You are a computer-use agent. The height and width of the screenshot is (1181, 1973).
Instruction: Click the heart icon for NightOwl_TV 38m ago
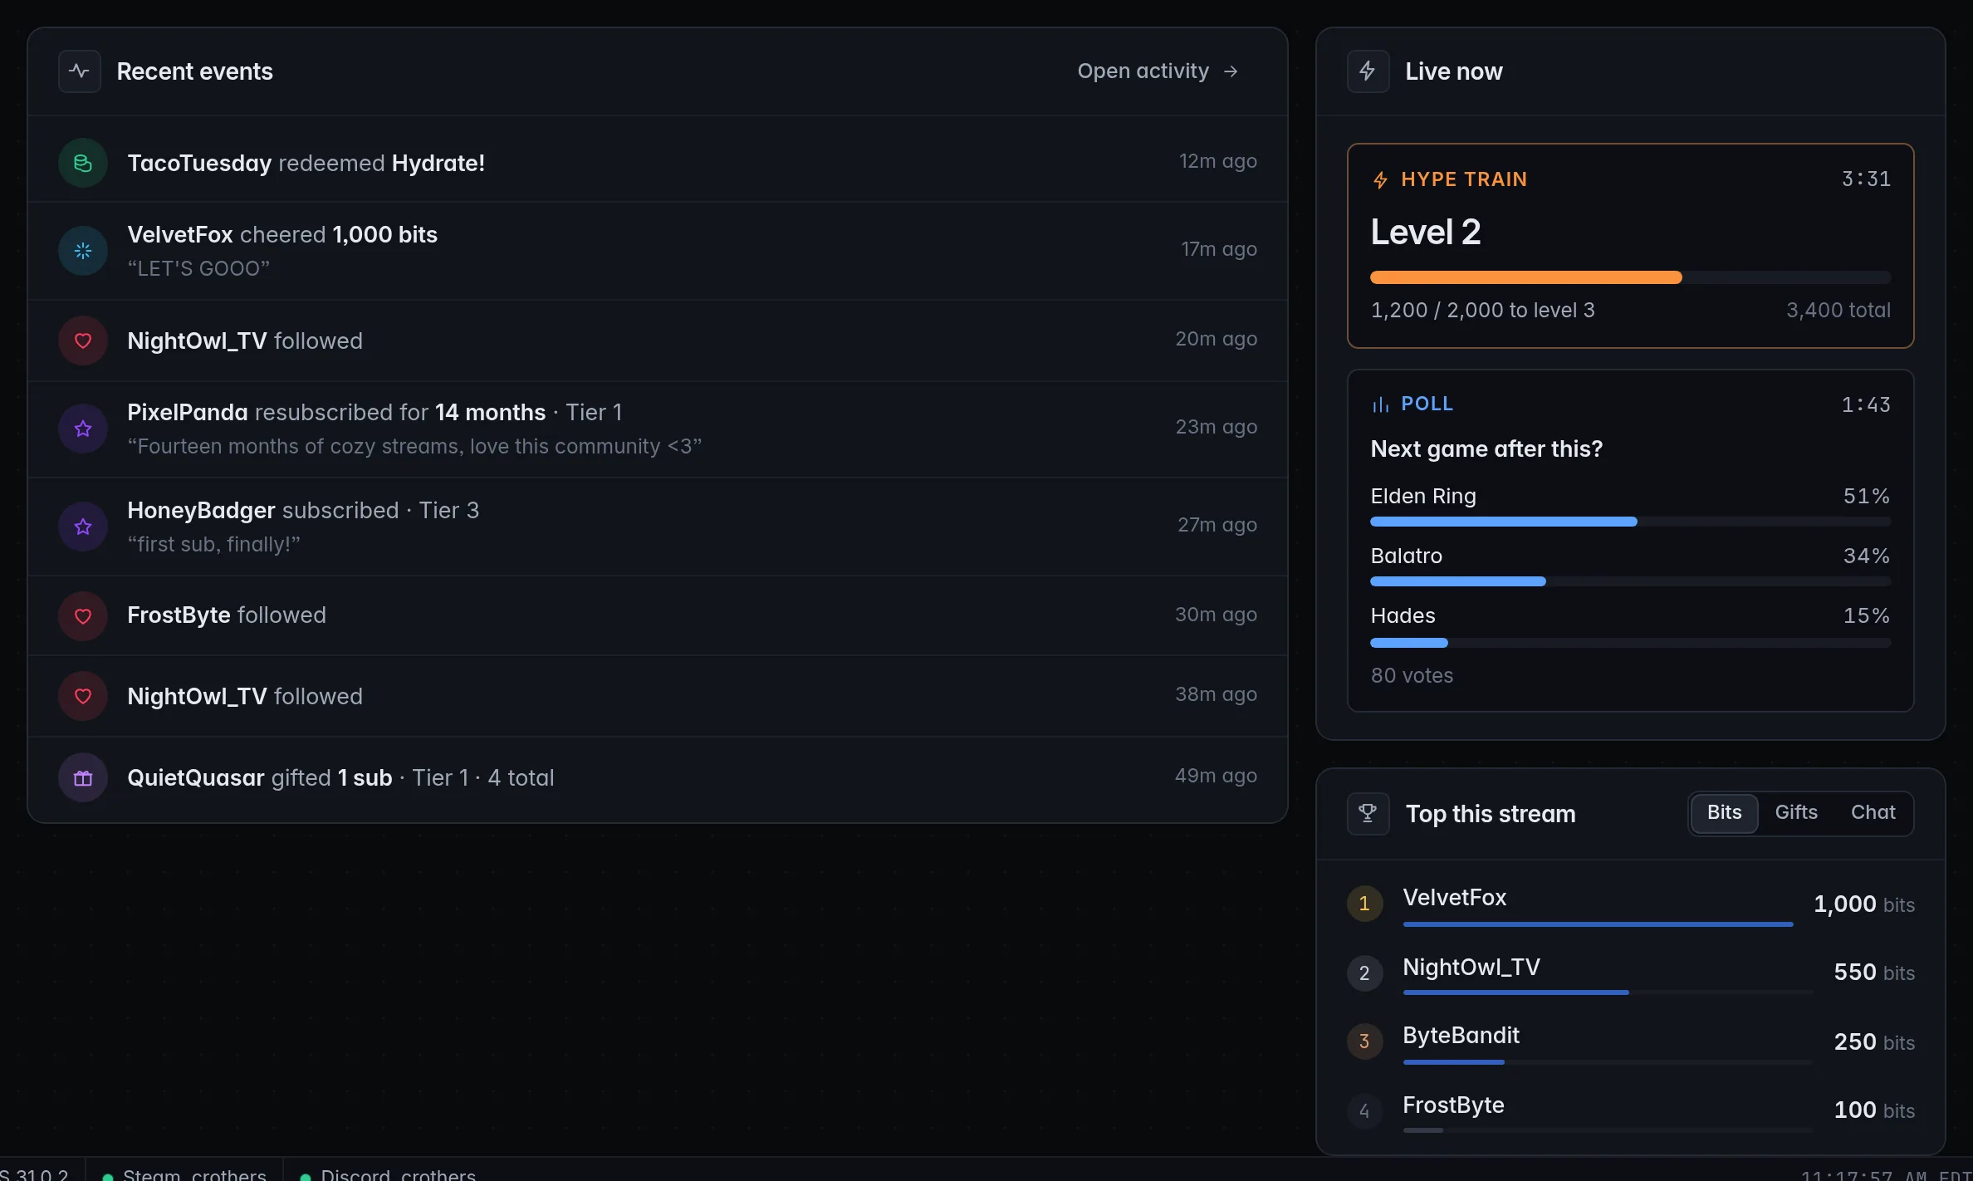coord(83,696)
